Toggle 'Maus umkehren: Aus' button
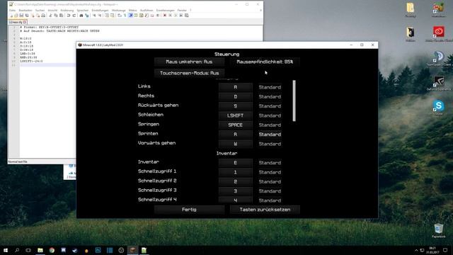 189,62
